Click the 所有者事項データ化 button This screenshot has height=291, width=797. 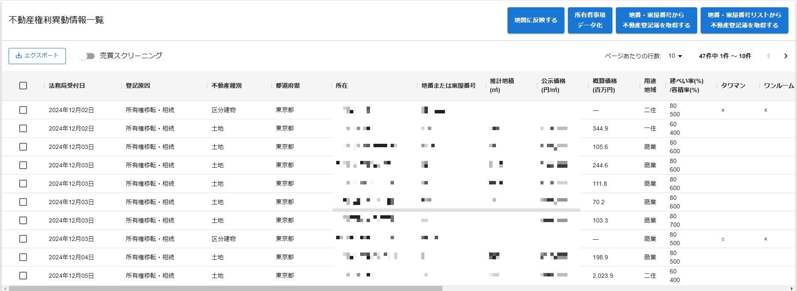pyautogui.click(x=590, y=20)
